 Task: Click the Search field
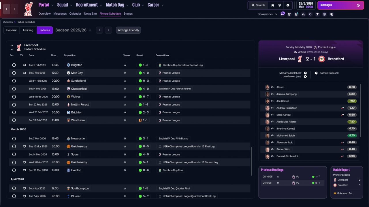(258, 5)
